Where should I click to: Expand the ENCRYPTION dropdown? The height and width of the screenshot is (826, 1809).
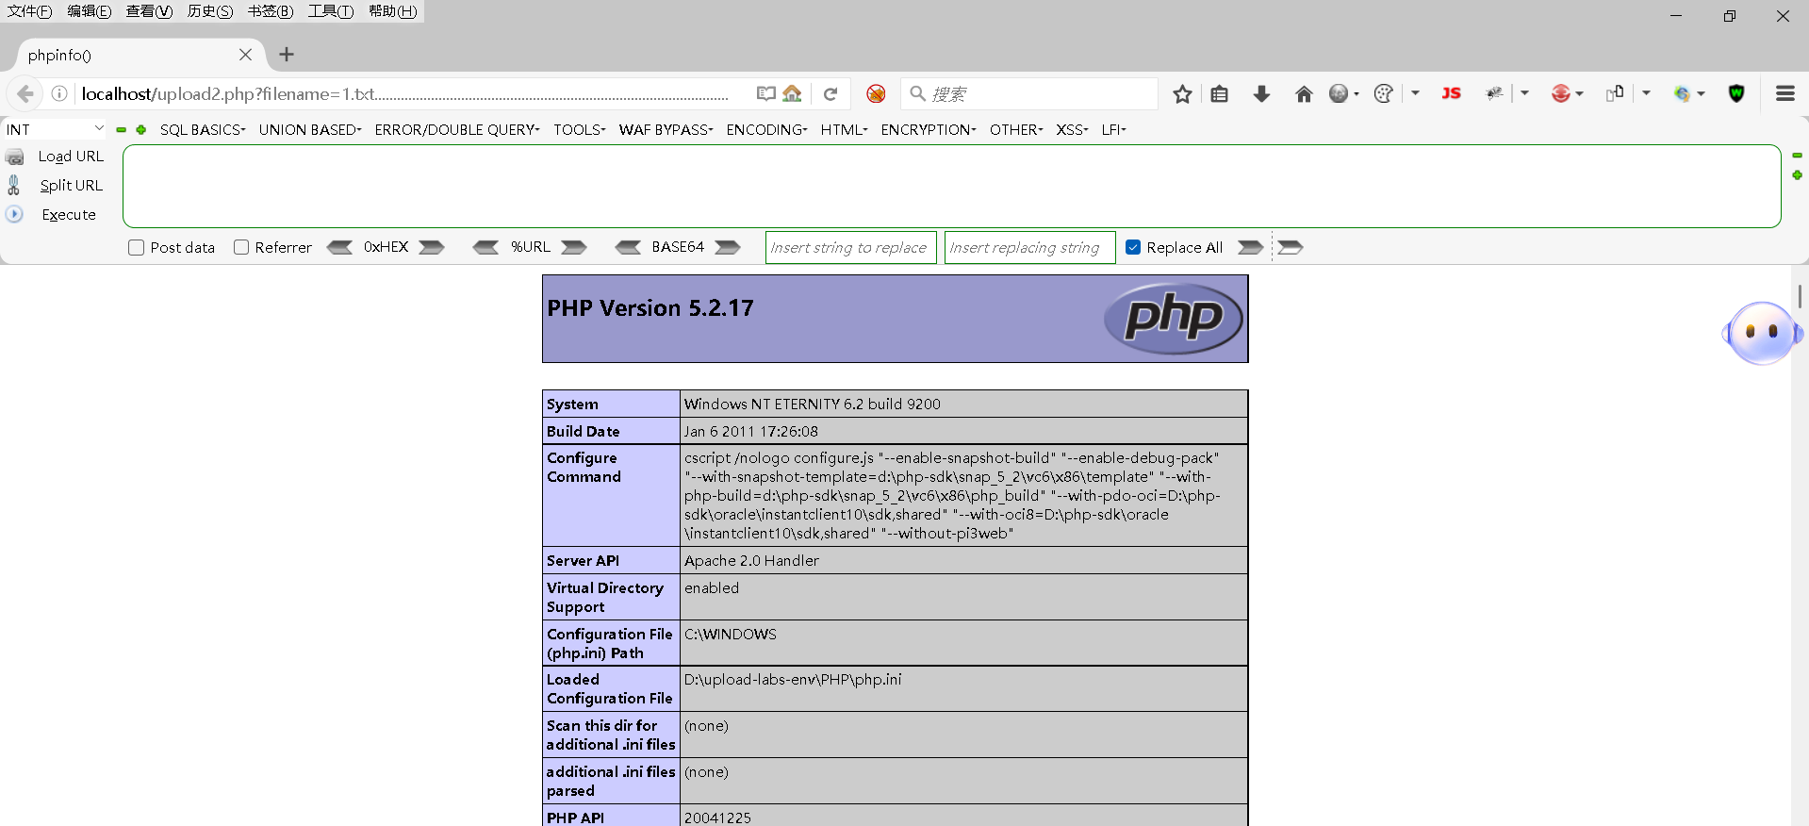click(929, 129)
